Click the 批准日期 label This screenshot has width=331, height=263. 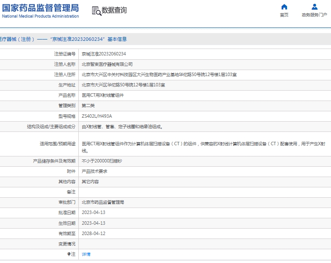click(x=67, y=213)
